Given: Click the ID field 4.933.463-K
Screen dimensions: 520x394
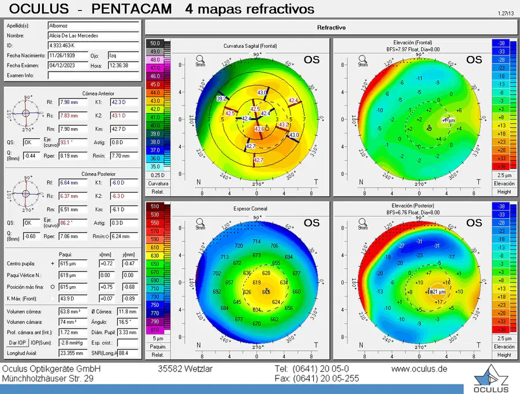Looking at the screenshot, I should pyautogui.click(x=94, y=46).
